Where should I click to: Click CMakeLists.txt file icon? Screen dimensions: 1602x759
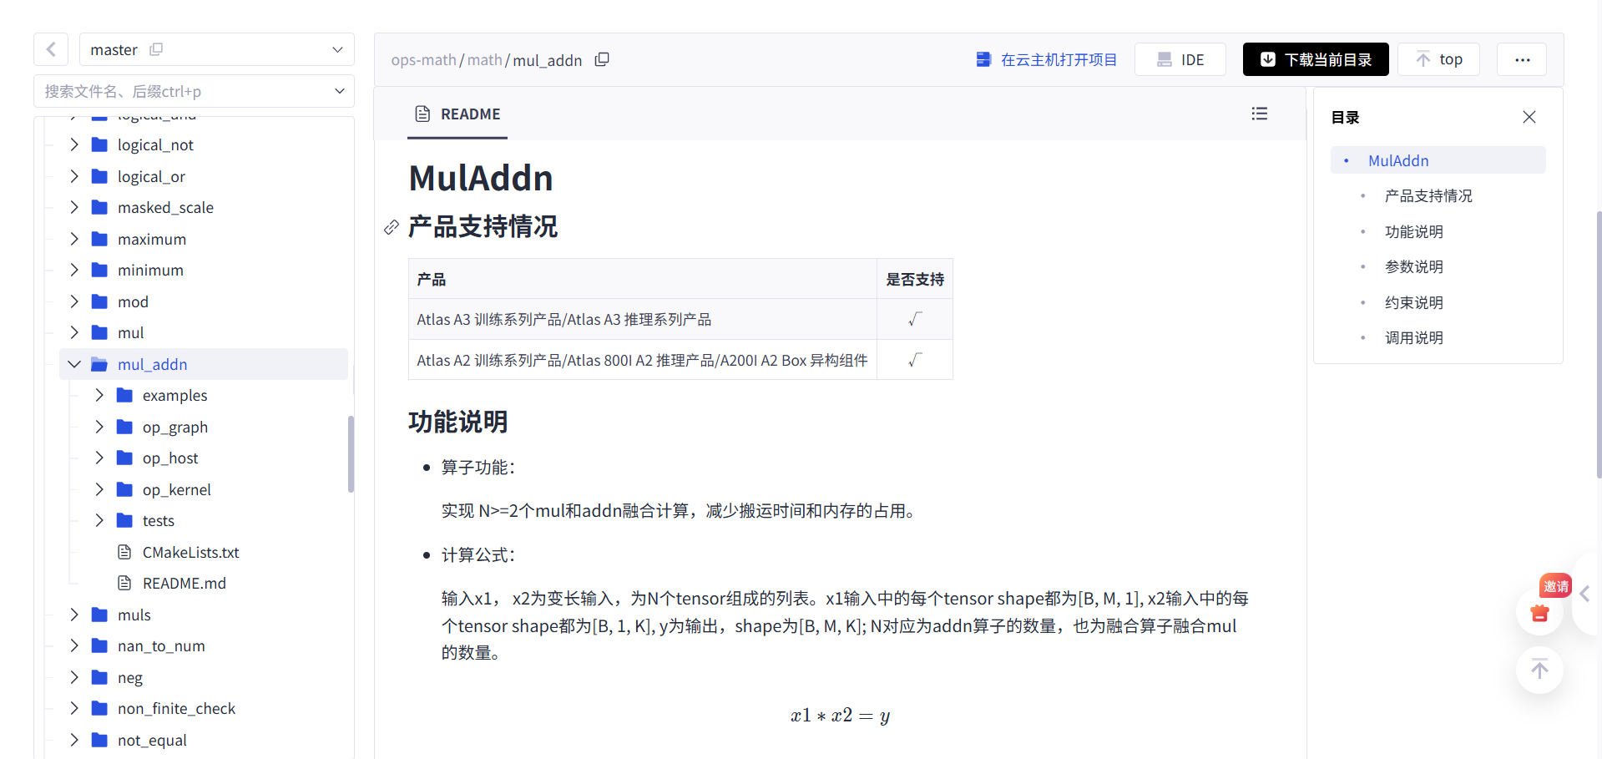124,552
